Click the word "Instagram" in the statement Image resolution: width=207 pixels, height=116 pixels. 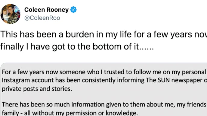[x=16, y=80]
